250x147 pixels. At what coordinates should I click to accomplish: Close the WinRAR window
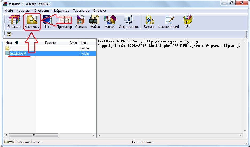(242, 3)
